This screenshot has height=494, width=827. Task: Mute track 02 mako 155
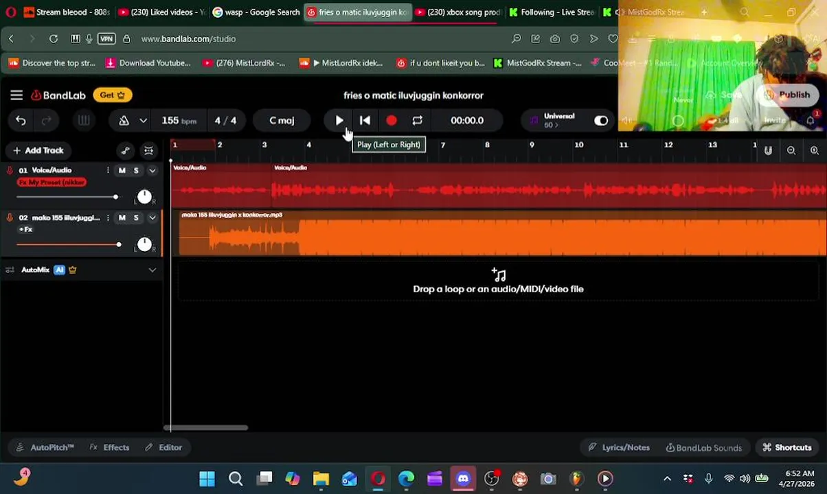(122, 218)
